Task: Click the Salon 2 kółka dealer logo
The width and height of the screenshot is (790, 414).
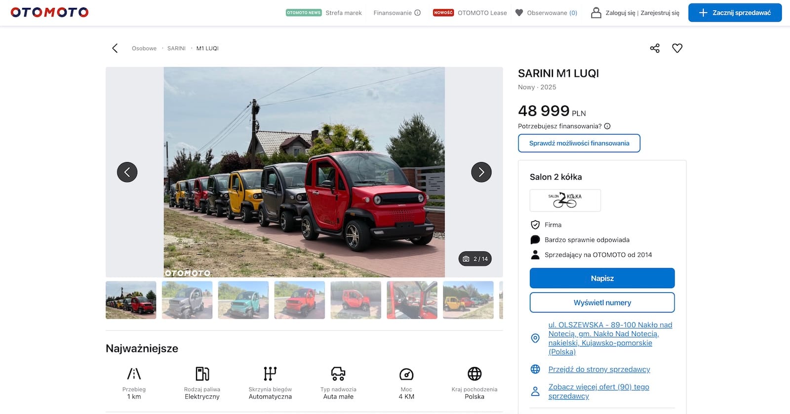Action: 565,201
